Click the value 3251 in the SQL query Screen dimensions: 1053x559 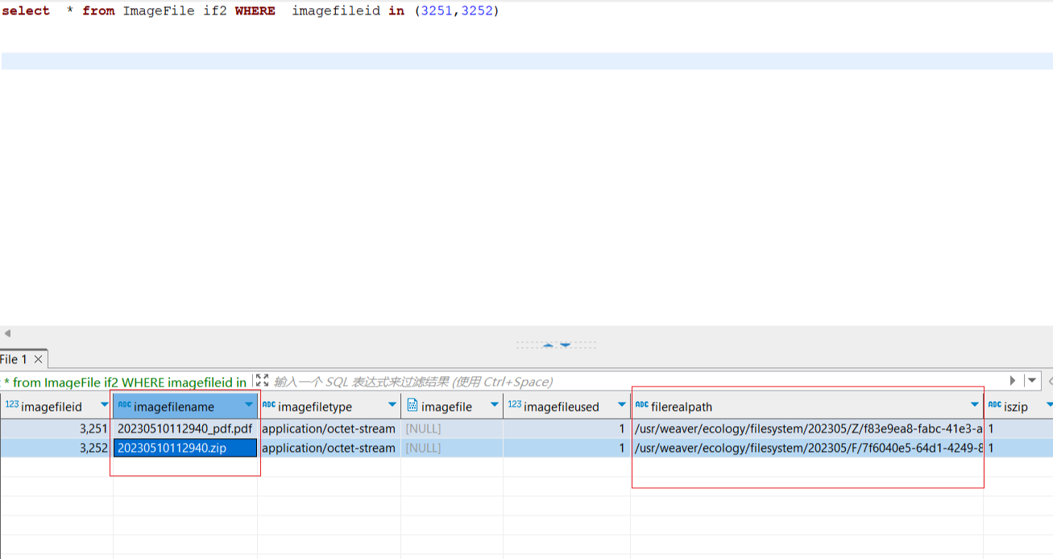(436, 11)
